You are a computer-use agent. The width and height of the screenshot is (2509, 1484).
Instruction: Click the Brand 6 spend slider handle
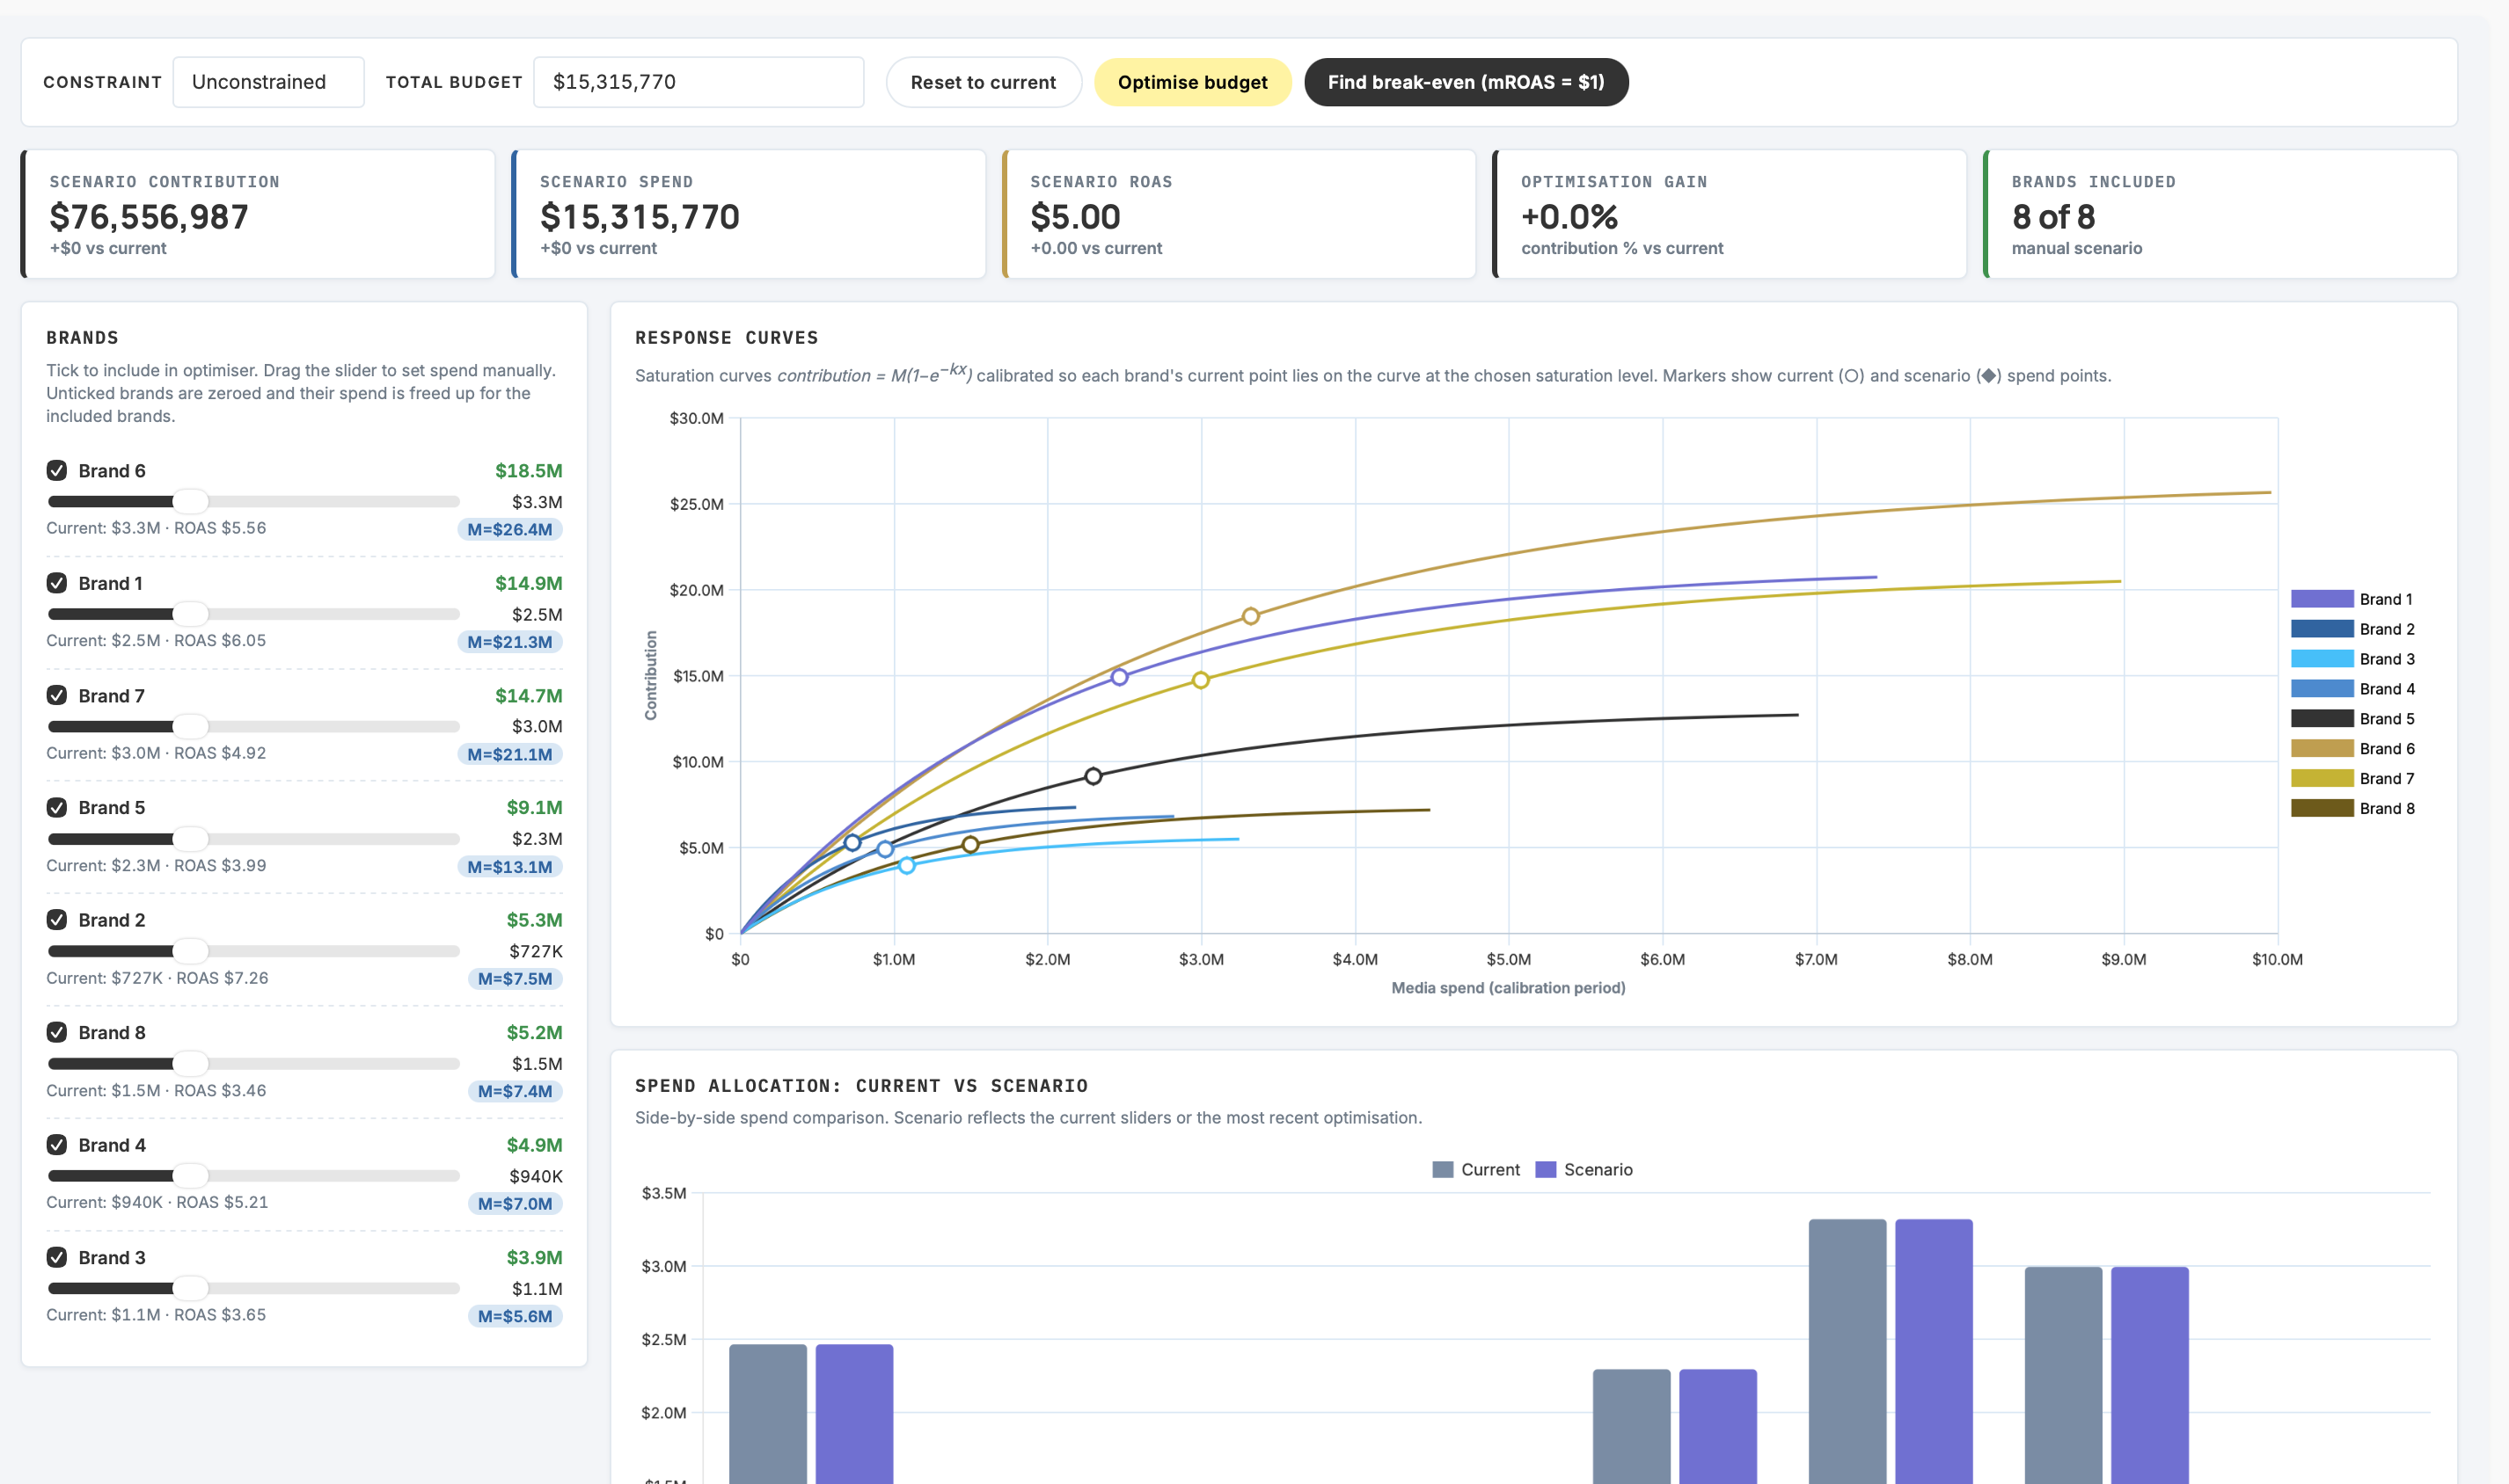[x=190, y=501]
